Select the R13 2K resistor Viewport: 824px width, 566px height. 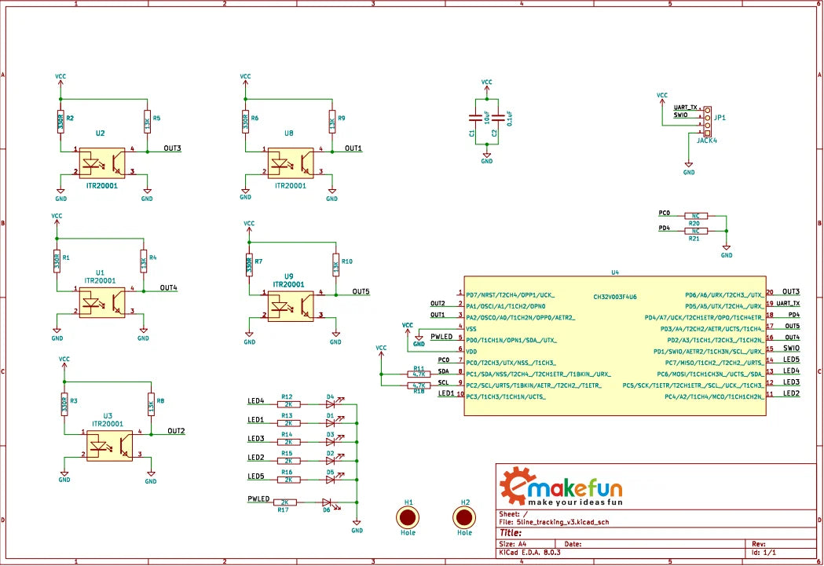(288, 423)
